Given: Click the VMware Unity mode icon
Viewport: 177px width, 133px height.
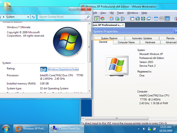Looking at the screenshot, I should [149, 19].
